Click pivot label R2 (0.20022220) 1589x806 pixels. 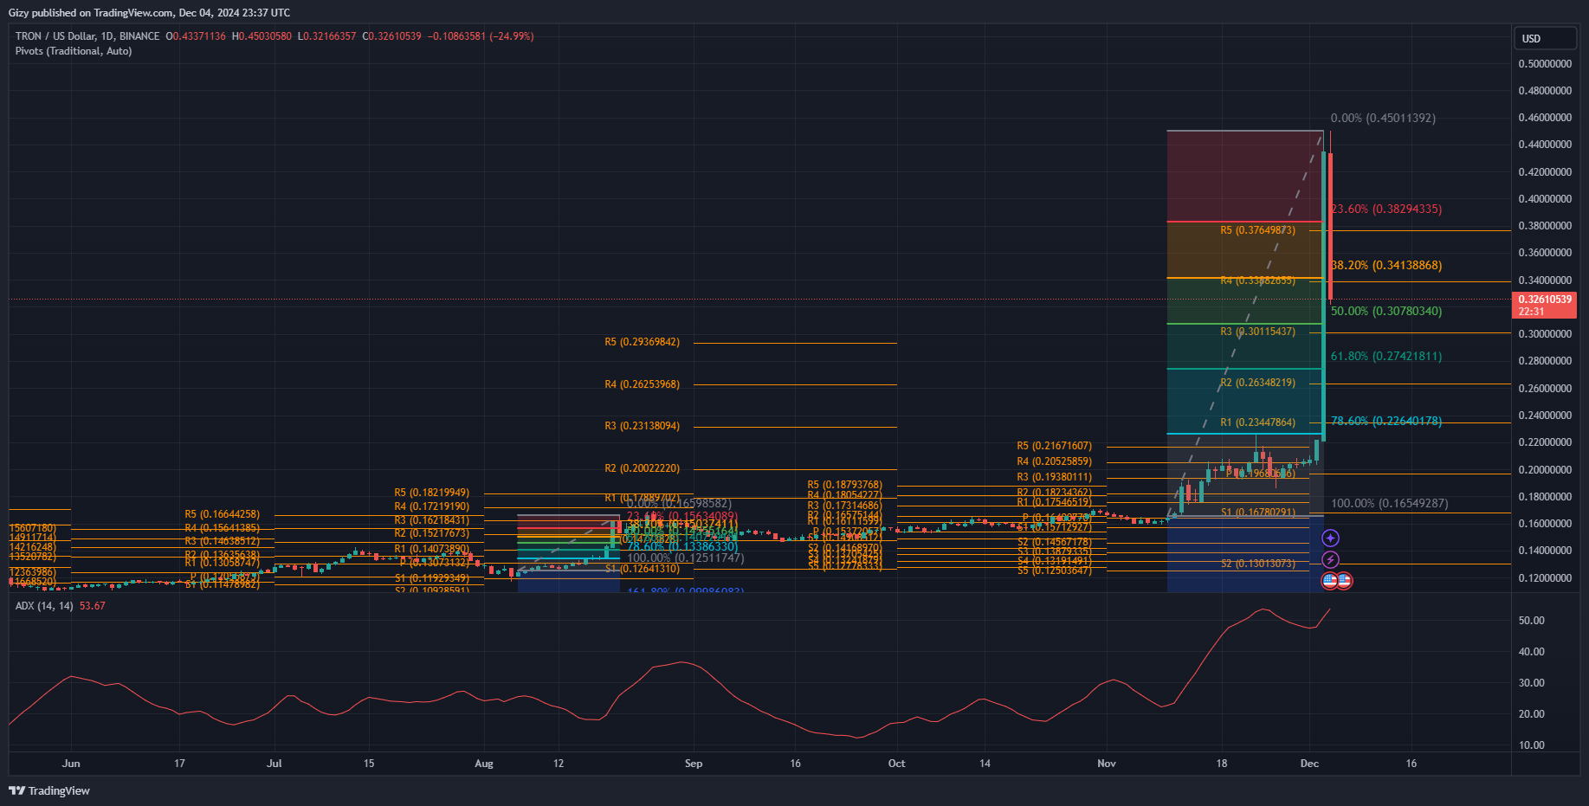642,468
